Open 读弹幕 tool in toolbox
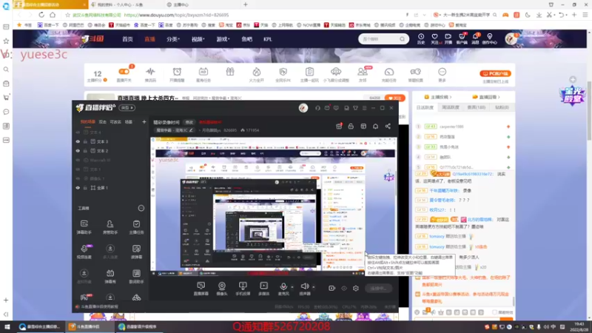 pos(136,252)
